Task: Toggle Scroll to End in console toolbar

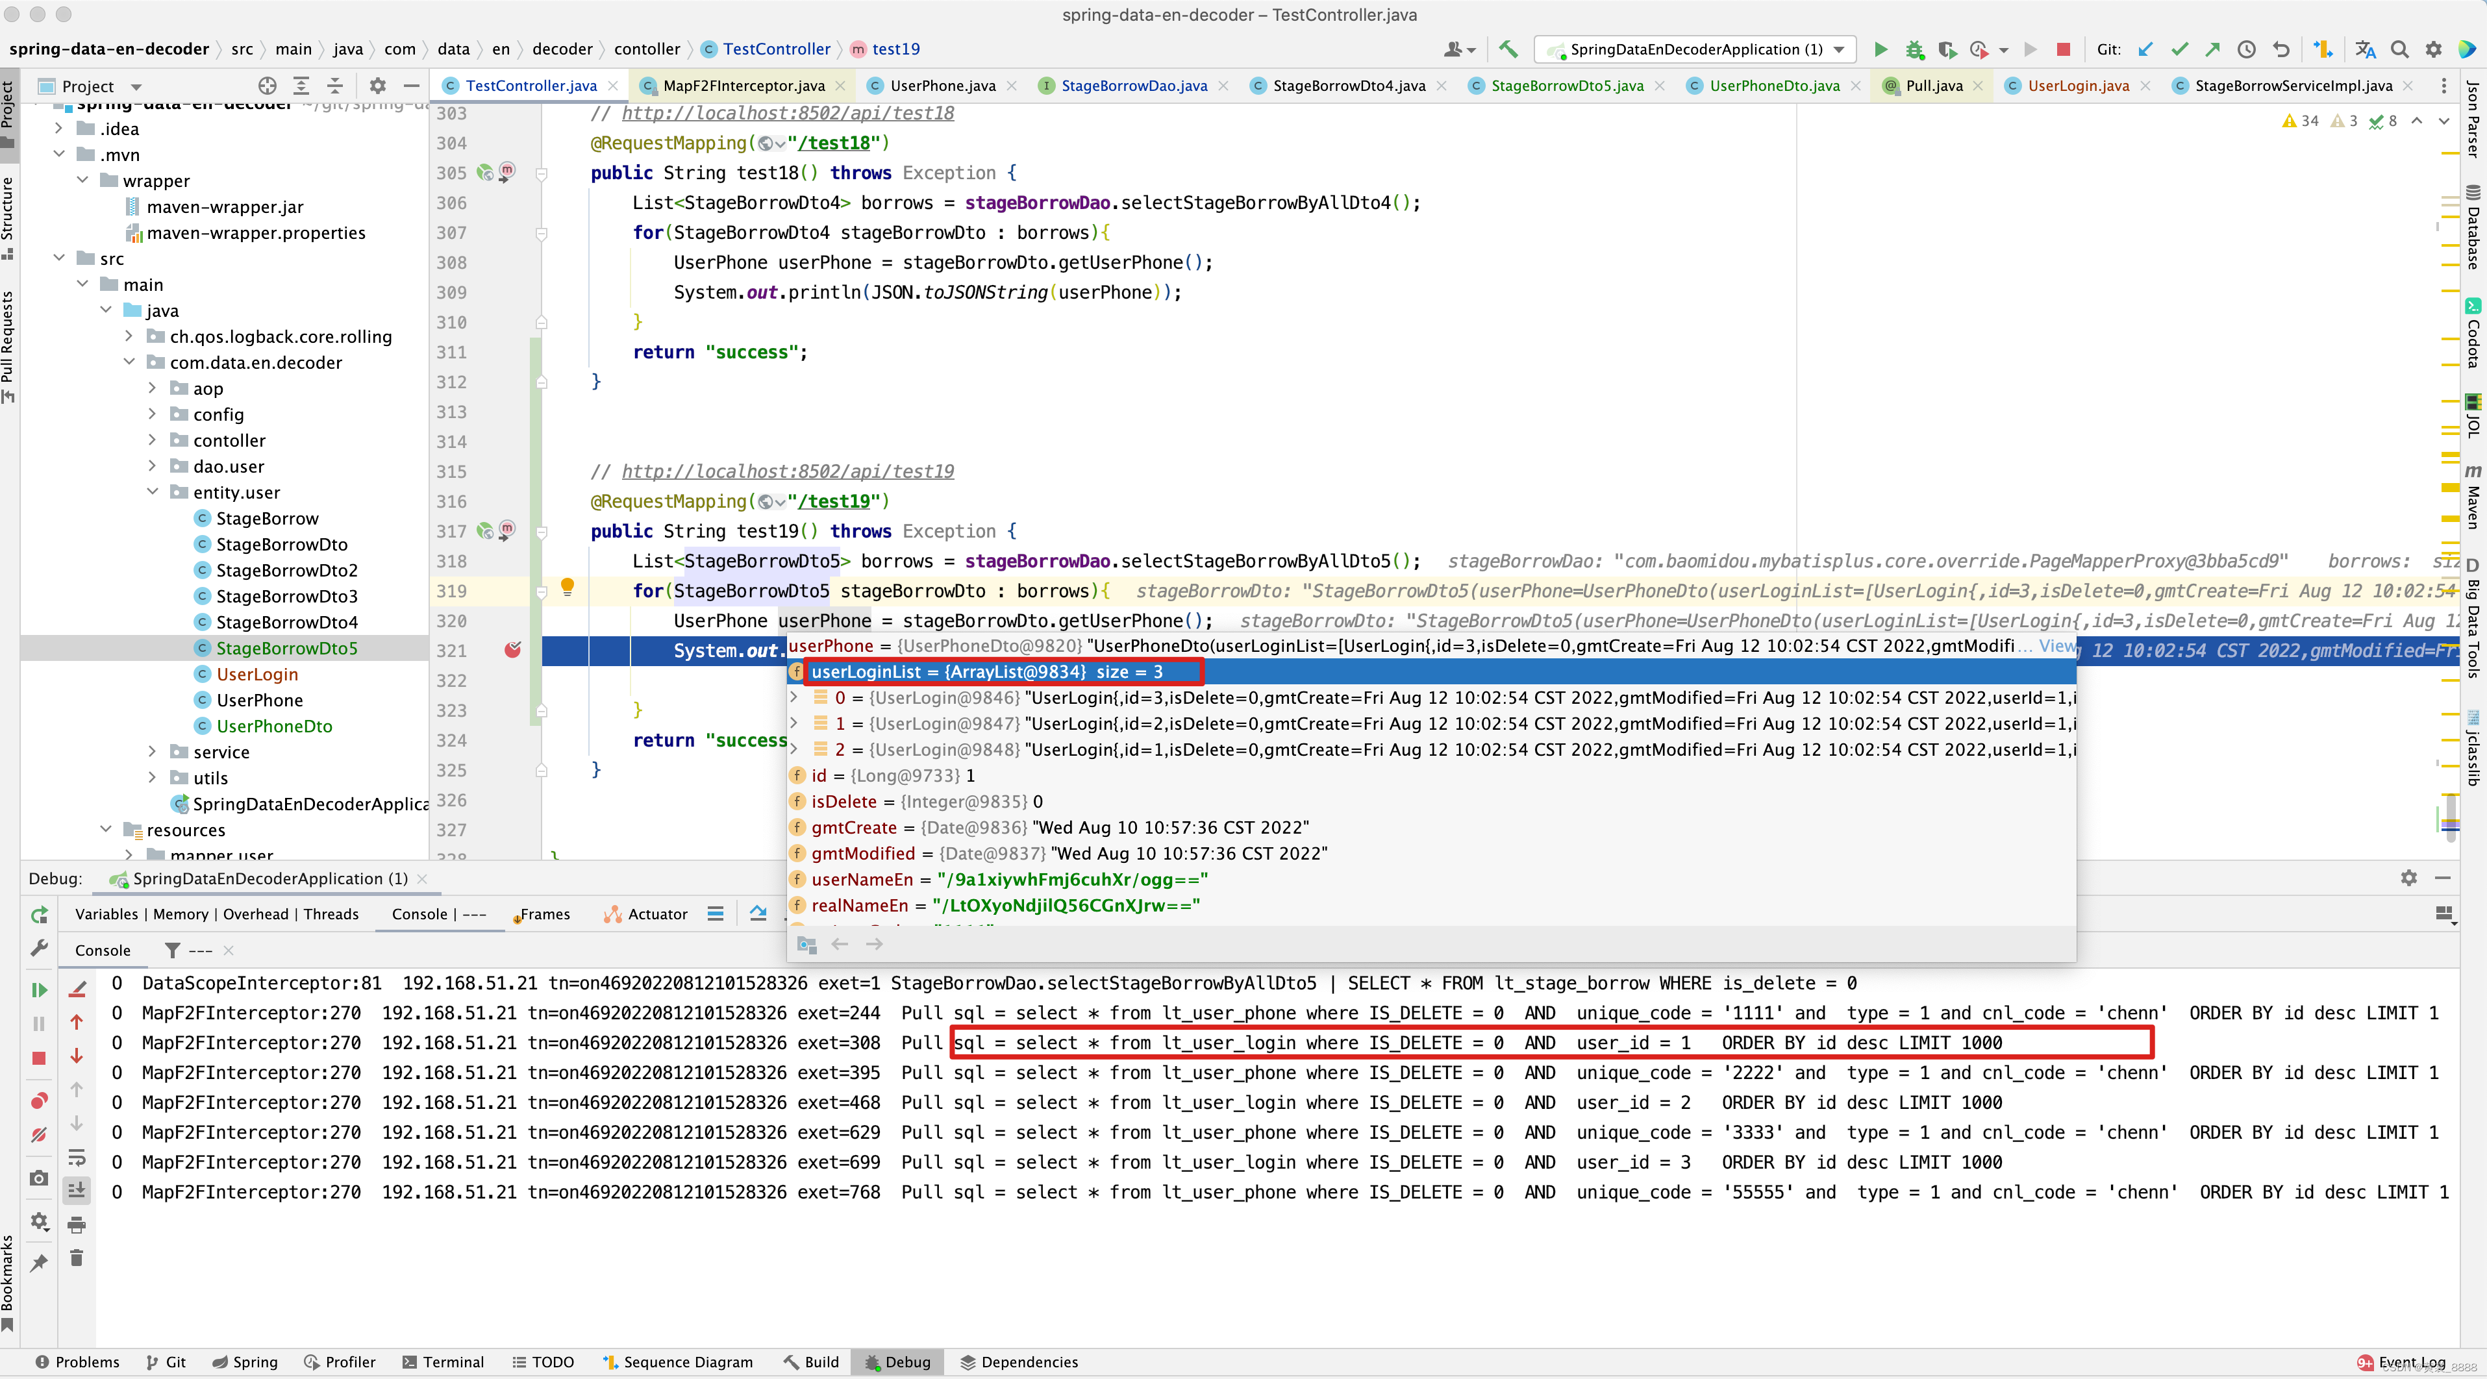Action: click(76, 1190)
